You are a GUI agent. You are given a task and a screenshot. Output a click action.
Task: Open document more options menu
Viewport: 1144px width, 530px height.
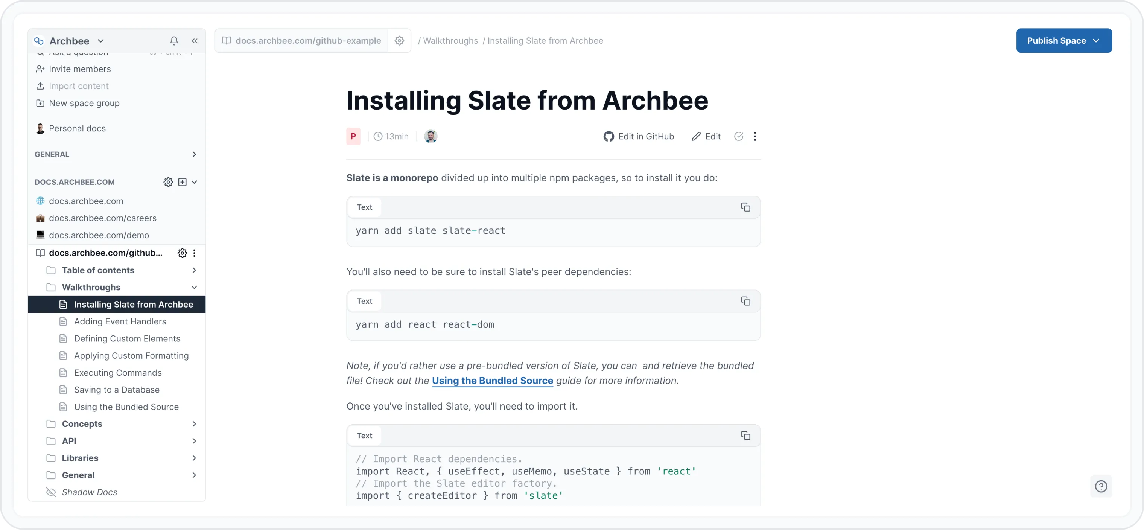pos(755,136)
